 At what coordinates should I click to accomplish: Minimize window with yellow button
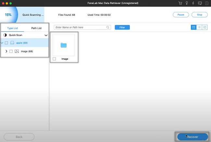[x=7, y=3]
